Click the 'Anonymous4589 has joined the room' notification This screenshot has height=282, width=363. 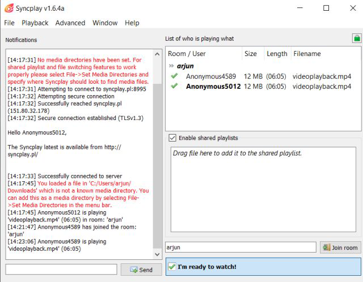(72, 230)
